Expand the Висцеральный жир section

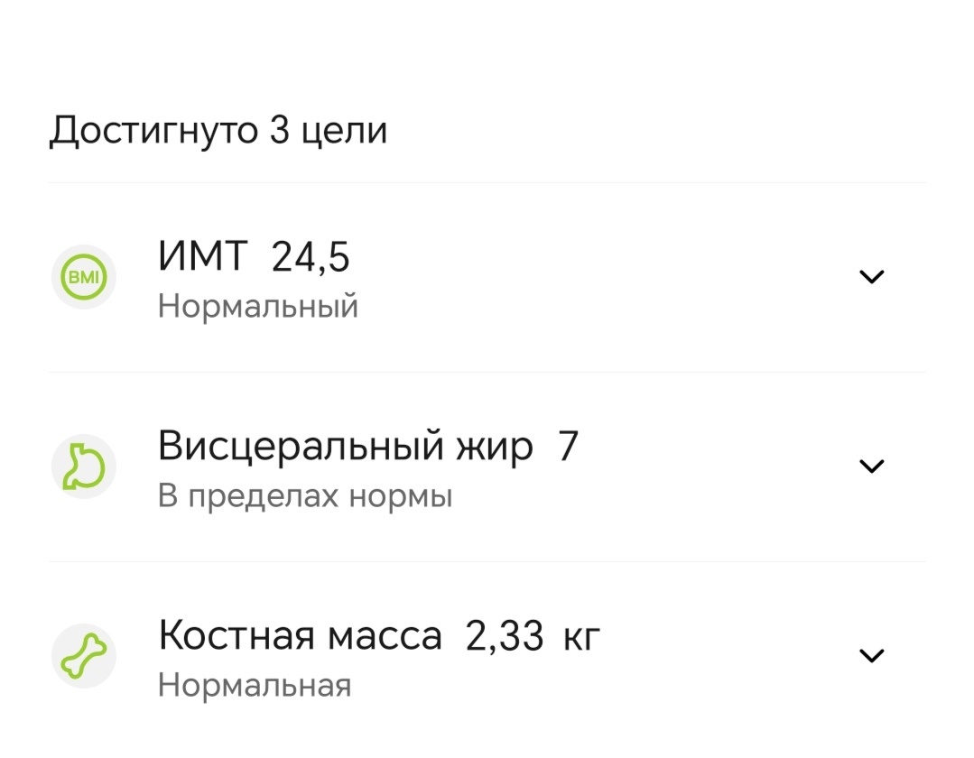pyautogui.click(x=871, y=466)
